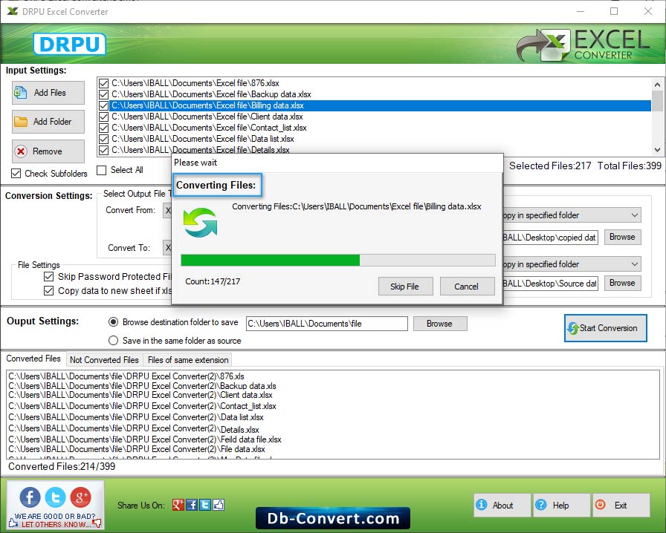Screen dimensions: 666x533
Task: Click the small Twitter share icon
Action: (x=205, y=505)
